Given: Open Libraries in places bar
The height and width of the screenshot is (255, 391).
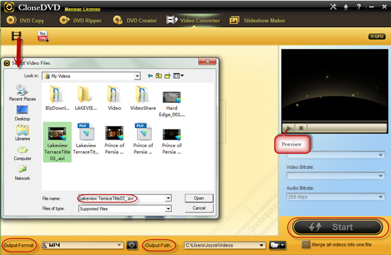Looking at the screenshot, I should [22, 133].
